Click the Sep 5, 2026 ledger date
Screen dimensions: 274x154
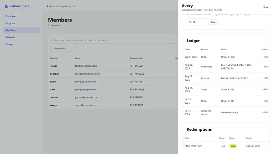[x=191, y=57]
